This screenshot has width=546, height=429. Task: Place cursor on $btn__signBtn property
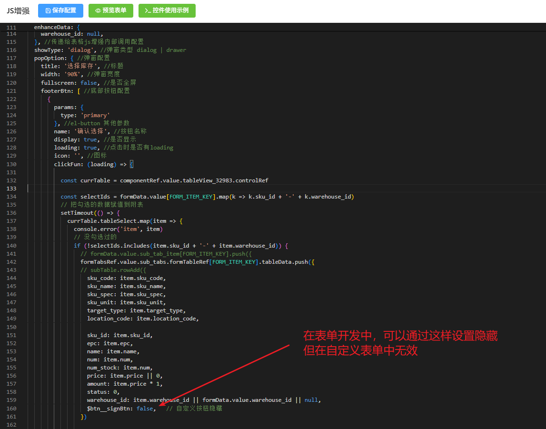pyautogui.click(x=109, y=409)
